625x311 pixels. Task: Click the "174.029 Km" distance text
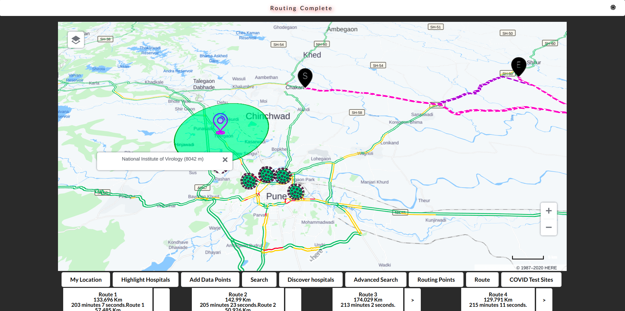coord(368,300)
